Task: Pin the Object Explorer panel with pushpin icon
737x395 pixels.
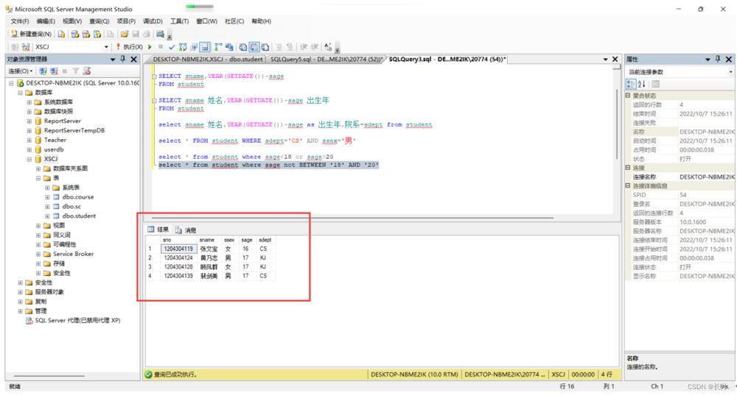Action: (122, 59)
